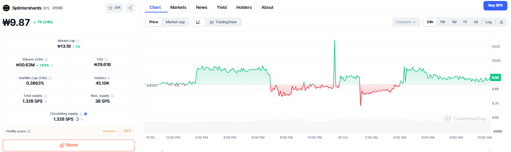This screenshot has width=511, height=152.
Task: Toggle chart to Price view
Action: tap(153, 22)
